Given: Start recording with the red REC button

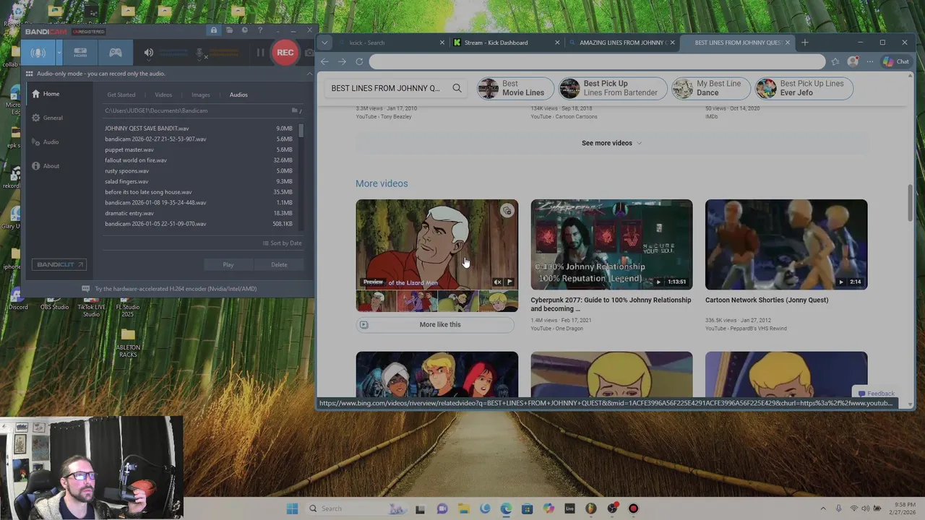Looking at the screenshot, I should click(285, 52).
